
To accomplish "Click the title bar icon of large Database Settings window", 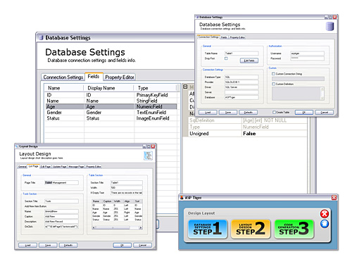I will [x=41, y=37].
